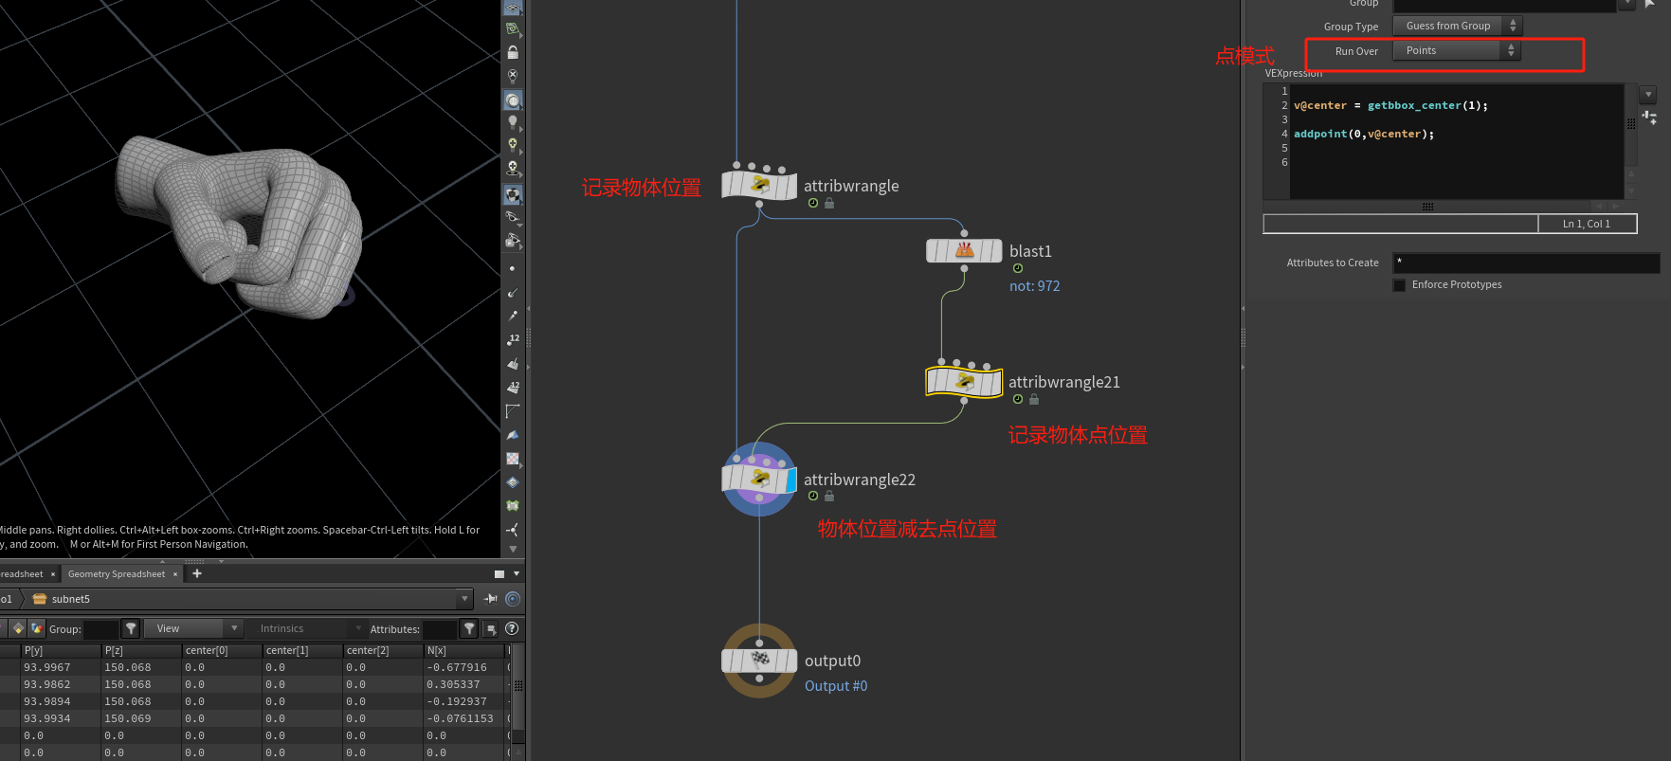Click the pin icon beside subnet5 path
1671x761 pixels.
pos(491,599)
